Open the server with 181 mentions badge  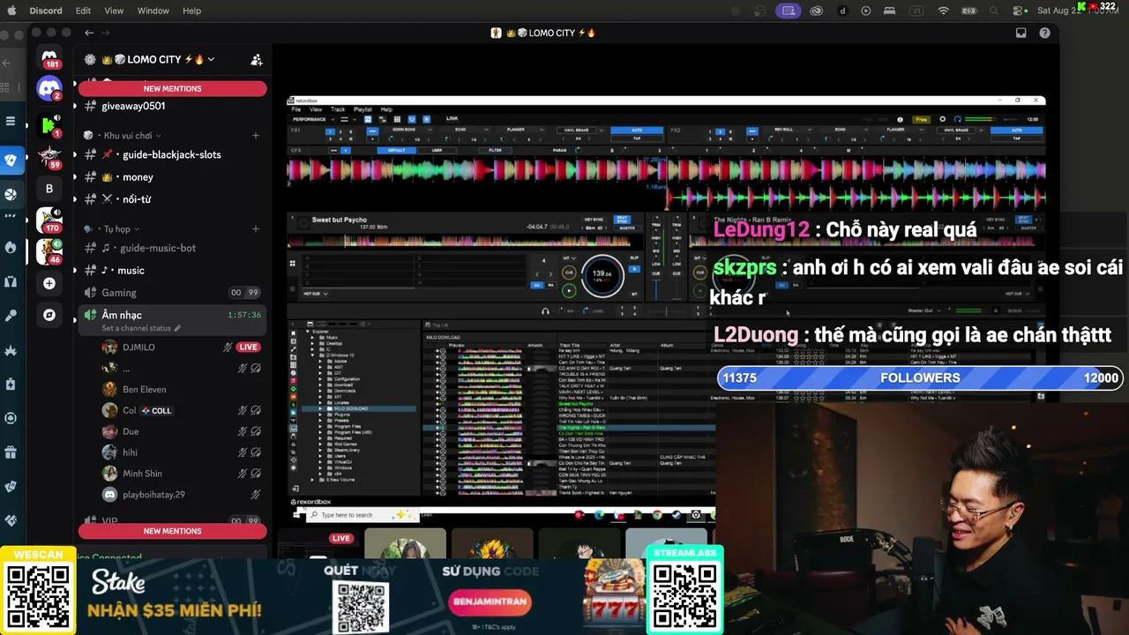(49, 57)
